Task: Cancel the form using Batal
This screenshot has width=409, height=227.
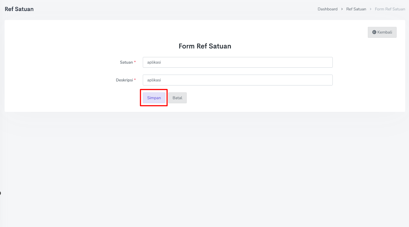Action: pos(177,98)
